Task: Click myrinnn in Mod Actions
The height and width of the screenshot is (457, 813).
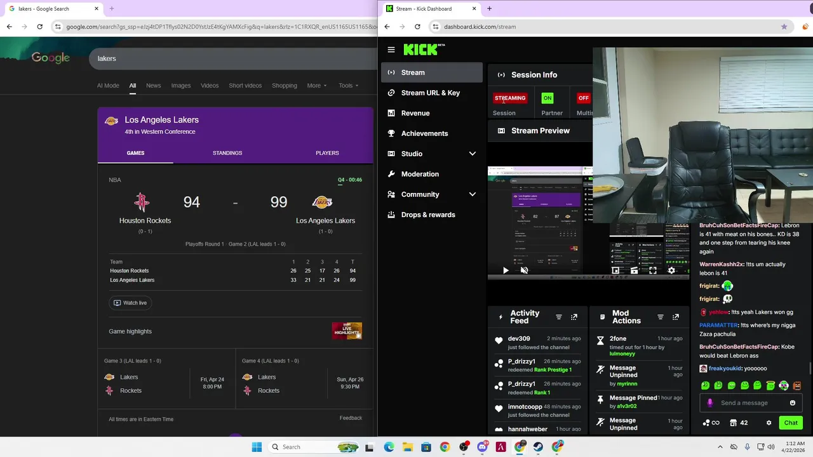Action: coord(627,384)
